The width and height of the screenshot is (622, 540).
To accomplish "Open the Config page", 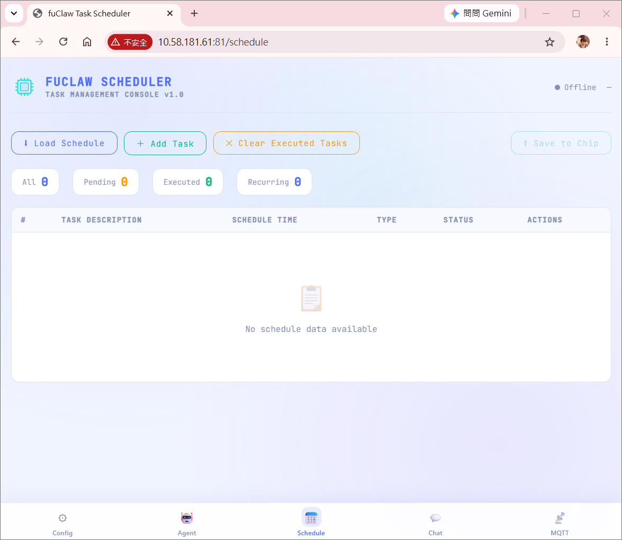I will (x=62, y=524).
